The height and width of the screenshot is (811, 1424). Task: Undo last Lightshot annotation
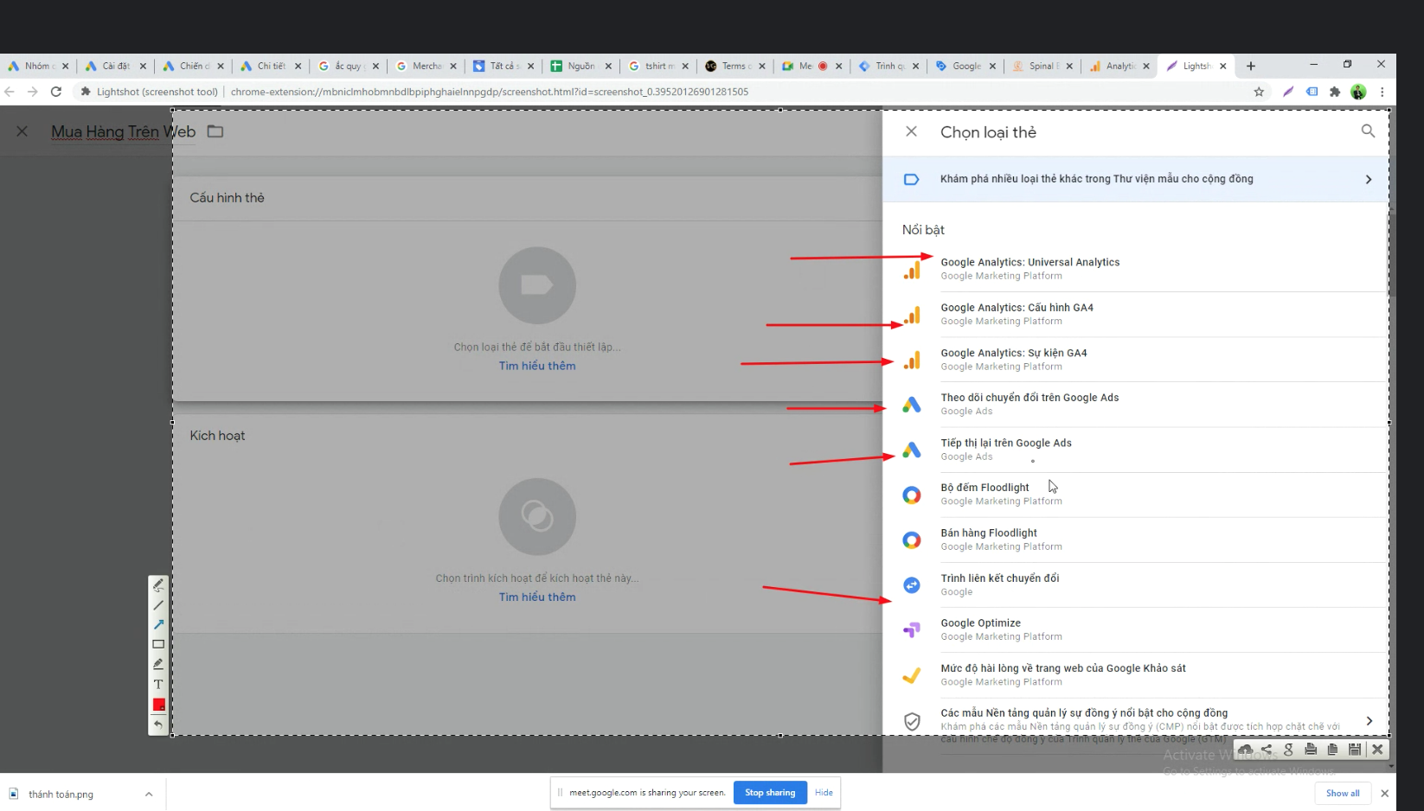pos(158,725)
